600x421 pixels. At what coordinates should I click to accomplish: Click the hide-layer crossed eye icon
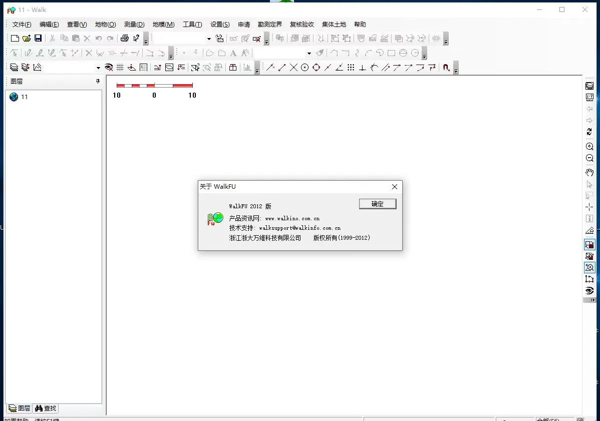(109, 68)
